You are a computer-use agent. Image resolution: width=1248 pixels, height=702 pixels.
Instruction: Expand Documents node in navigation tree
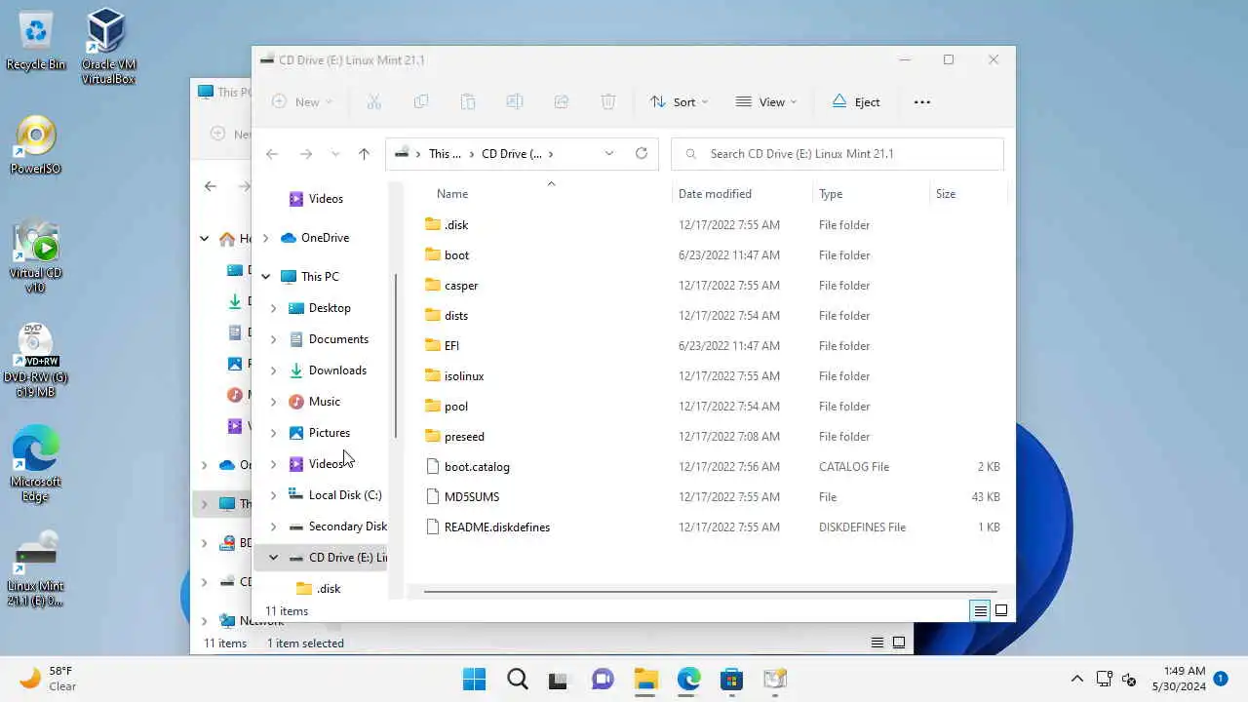(273, 339)
